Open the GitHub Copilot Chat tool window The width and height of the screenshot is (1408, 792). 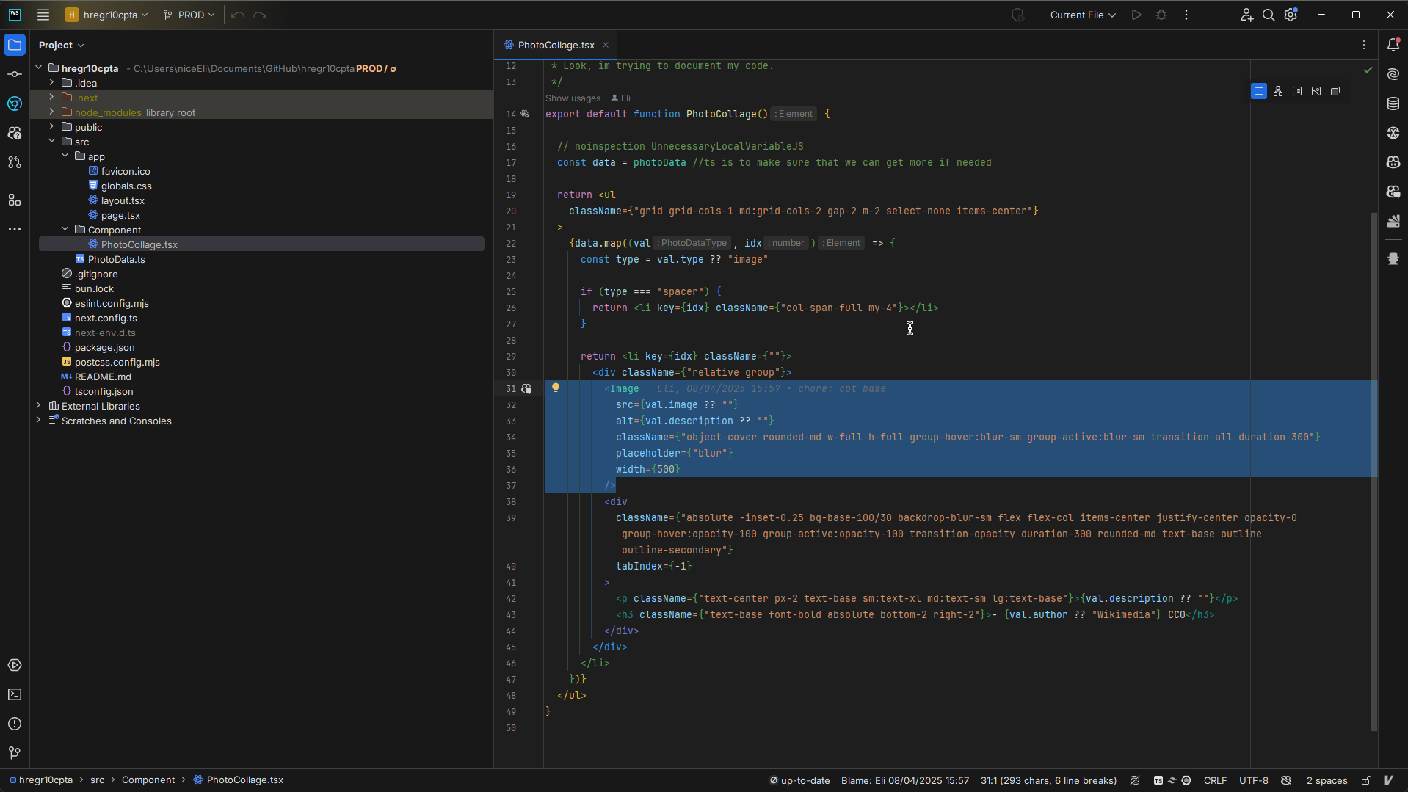(x=1393, y=192)
